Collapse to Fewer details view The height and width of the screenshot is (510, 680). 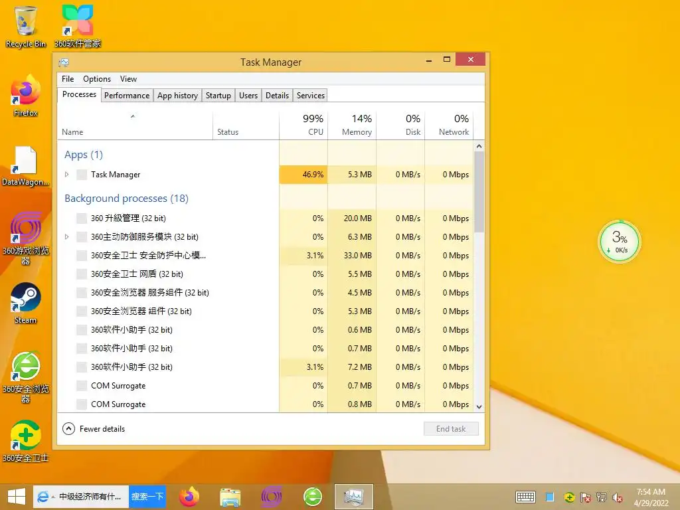94,429
